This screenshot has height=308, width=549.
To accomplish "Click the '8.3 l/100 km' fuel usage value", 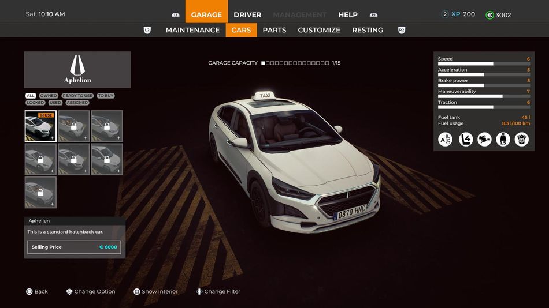I will pyautogui.click(x=516, y=123).
